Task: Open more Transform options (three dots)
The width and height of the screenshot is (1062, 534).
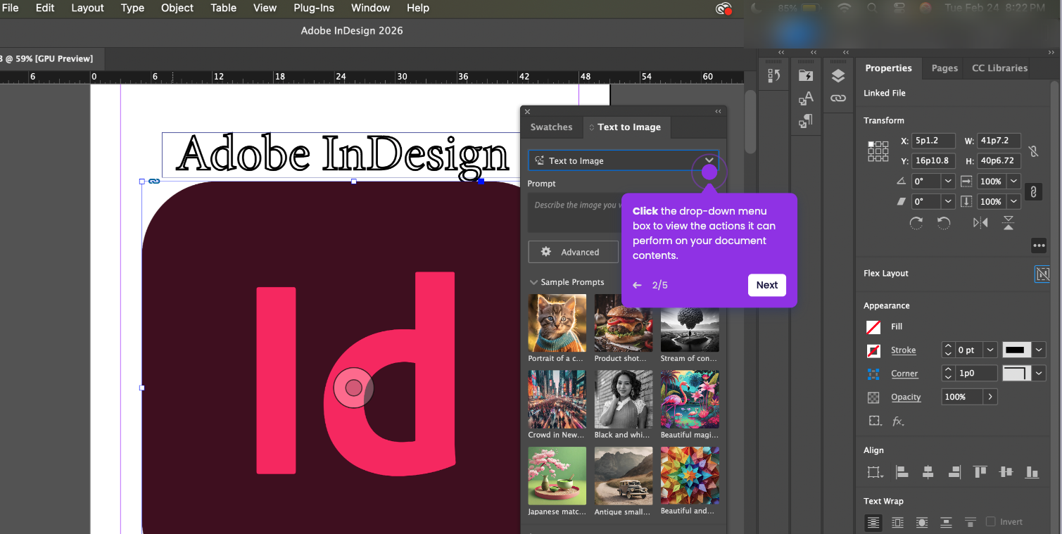Action: pos(1038,246)
